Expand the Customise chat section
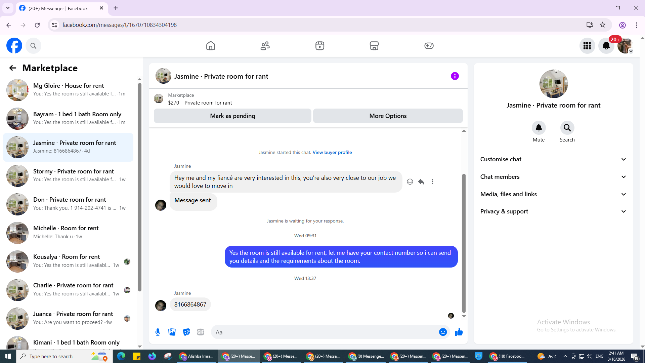This screenshot has width=645, height=363. click(x=553, y=159)
